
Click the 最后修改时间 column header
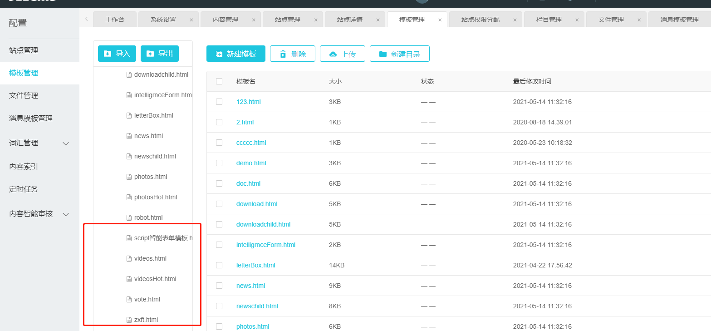[x=532, y=81]
